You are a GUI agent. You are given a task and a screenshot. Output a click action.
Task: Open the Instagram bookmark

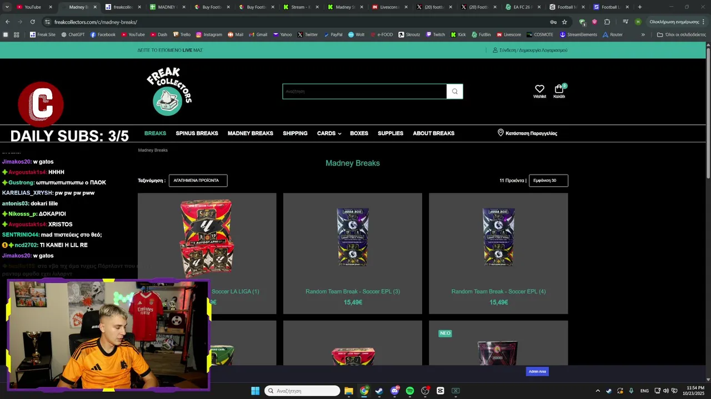[x=209, y=34]
